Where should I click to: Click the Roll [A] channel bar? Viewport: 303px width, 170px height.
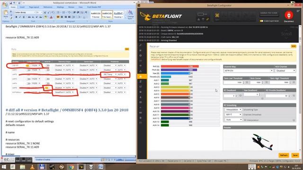tap(190, 66)
